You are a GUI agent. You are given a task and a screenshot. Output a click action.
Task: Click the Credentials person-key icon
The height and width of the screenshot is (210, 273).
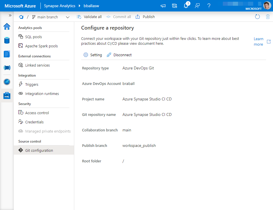pos(21,122)
